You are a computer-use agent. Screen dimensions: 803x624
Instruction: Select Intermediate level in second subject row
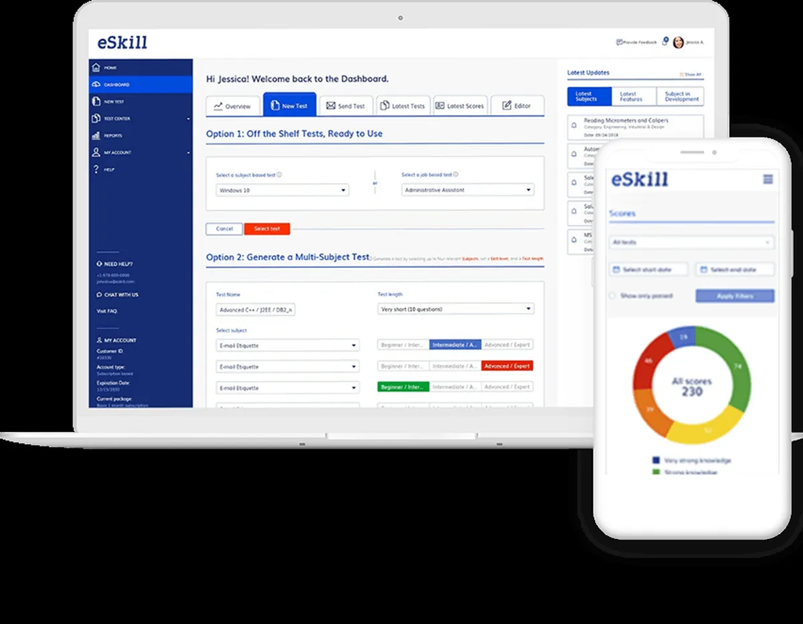tap(455, 366)
